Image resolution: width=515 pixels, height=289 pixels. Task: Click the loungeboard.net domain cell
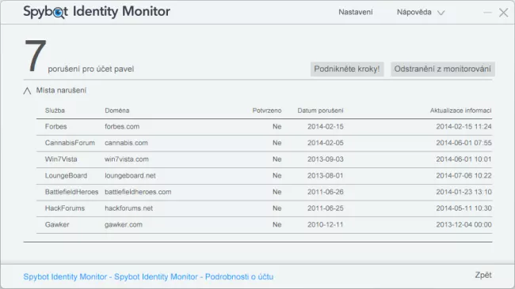[x=130, y=176]
